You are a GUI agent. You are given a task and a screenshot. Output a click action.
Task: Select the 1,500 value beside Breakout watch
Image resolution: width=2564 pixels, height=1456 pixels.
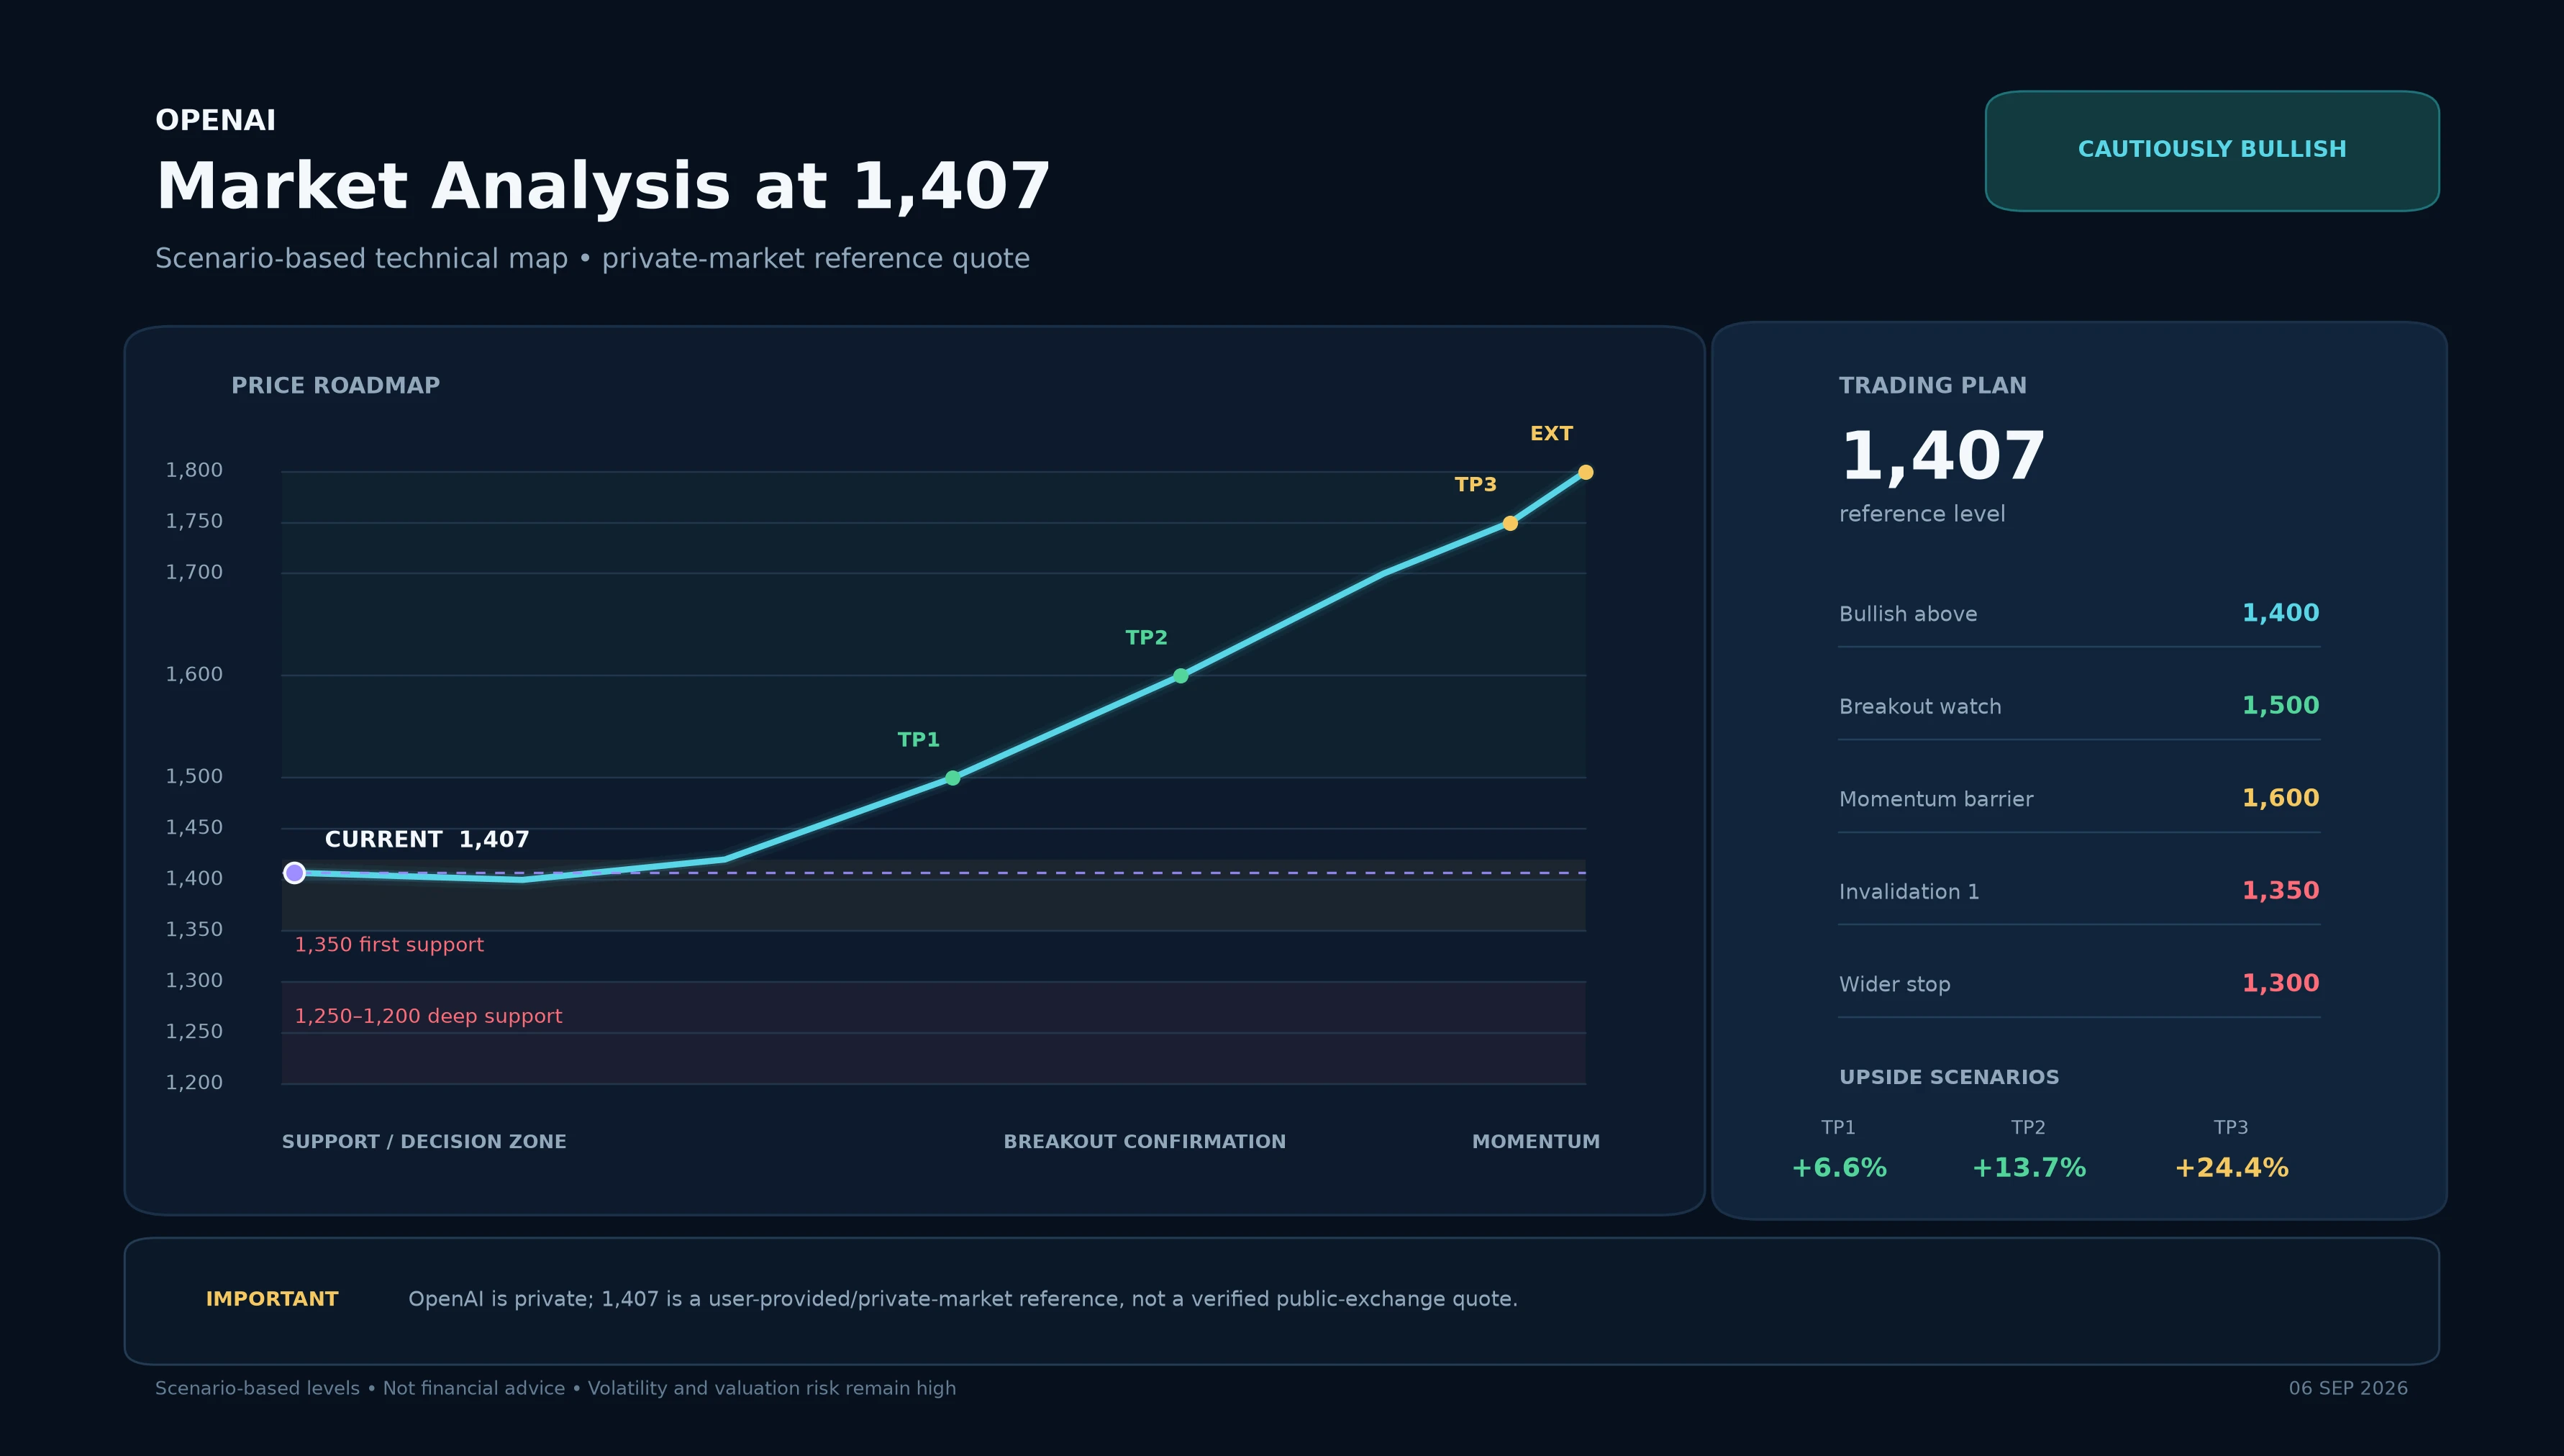click(x=2280, y=706)
